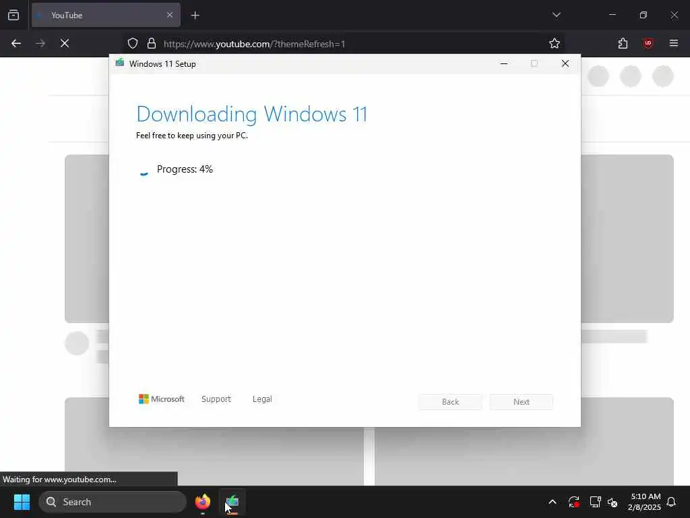Image resolution: width=690 pixels, height=518 pixels.
Task: Open the Windows Start menu
Action: pyautogui.click(x=22, y=502)
